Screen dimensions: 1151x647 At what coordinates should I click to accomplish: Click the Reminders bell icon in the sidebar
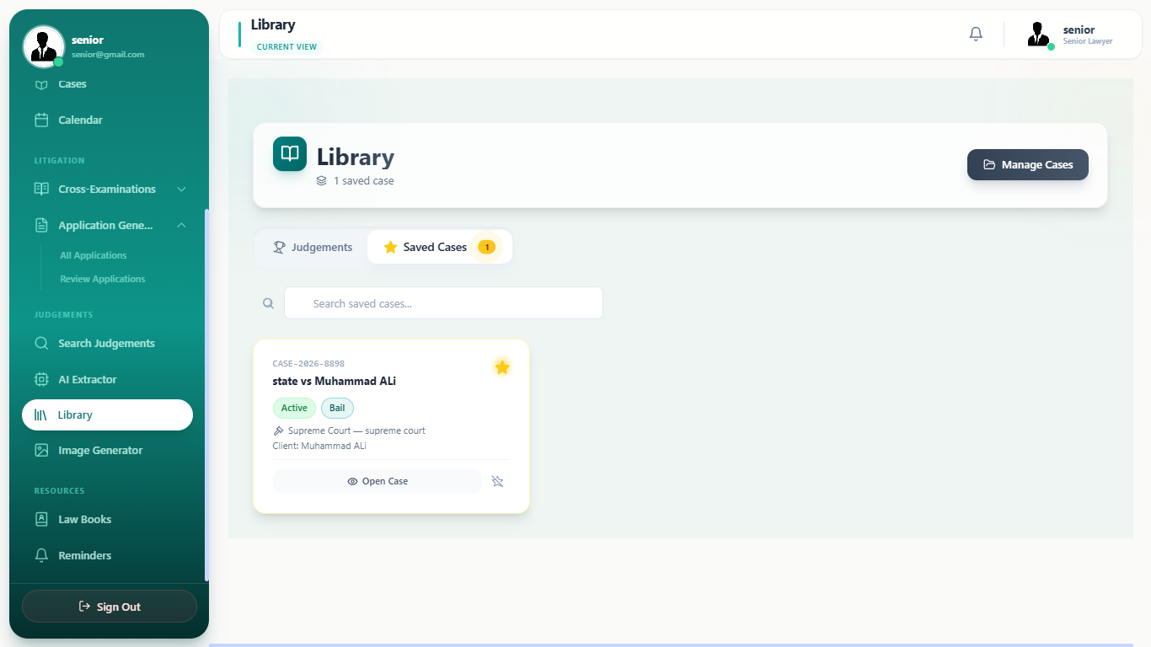point(41,555)
